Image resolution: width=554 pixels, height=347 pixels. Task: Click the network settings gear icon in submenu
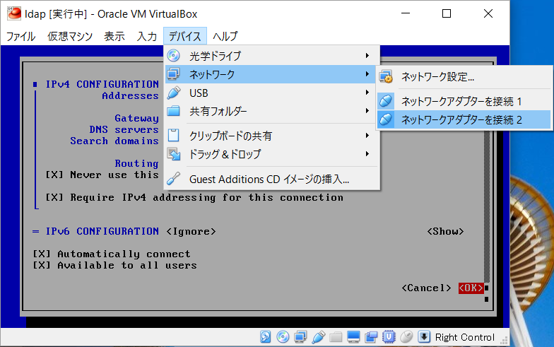click(386, 76)
